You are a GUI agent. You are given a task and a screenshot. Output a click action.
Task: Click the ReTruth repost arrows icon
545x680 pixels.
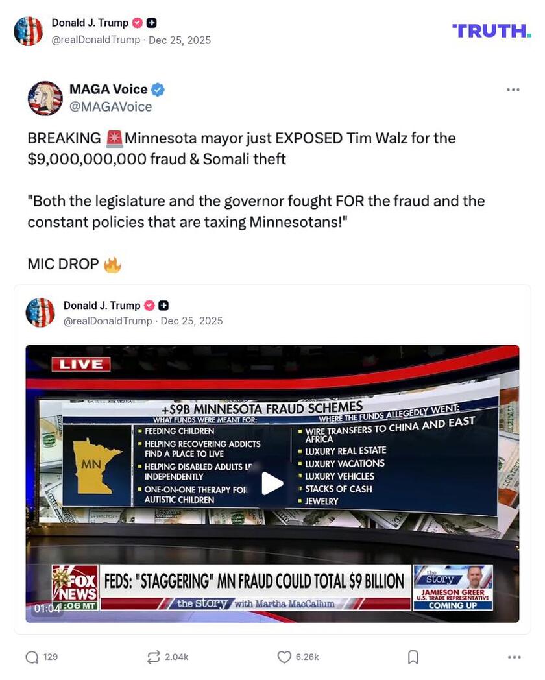154,657
